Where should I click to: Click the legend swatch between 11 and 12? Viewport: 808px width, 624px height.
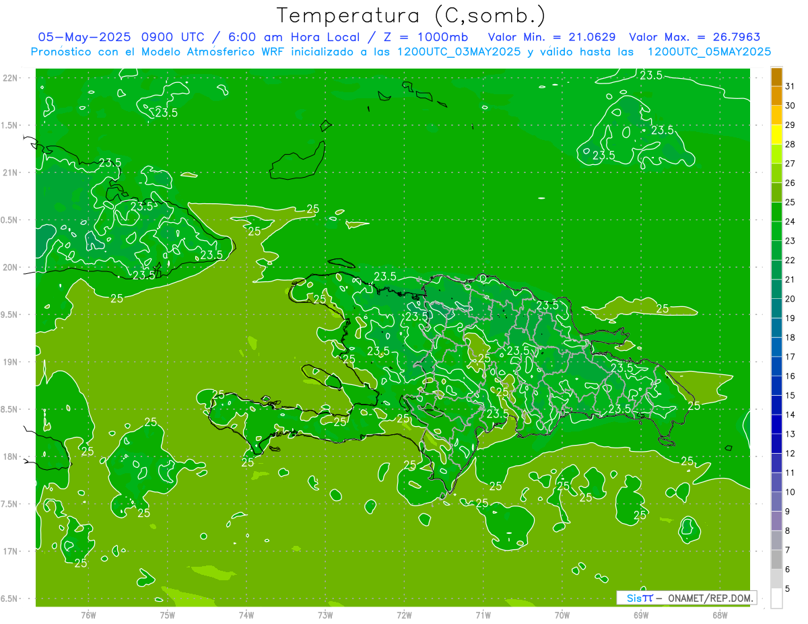coord(776,462)
